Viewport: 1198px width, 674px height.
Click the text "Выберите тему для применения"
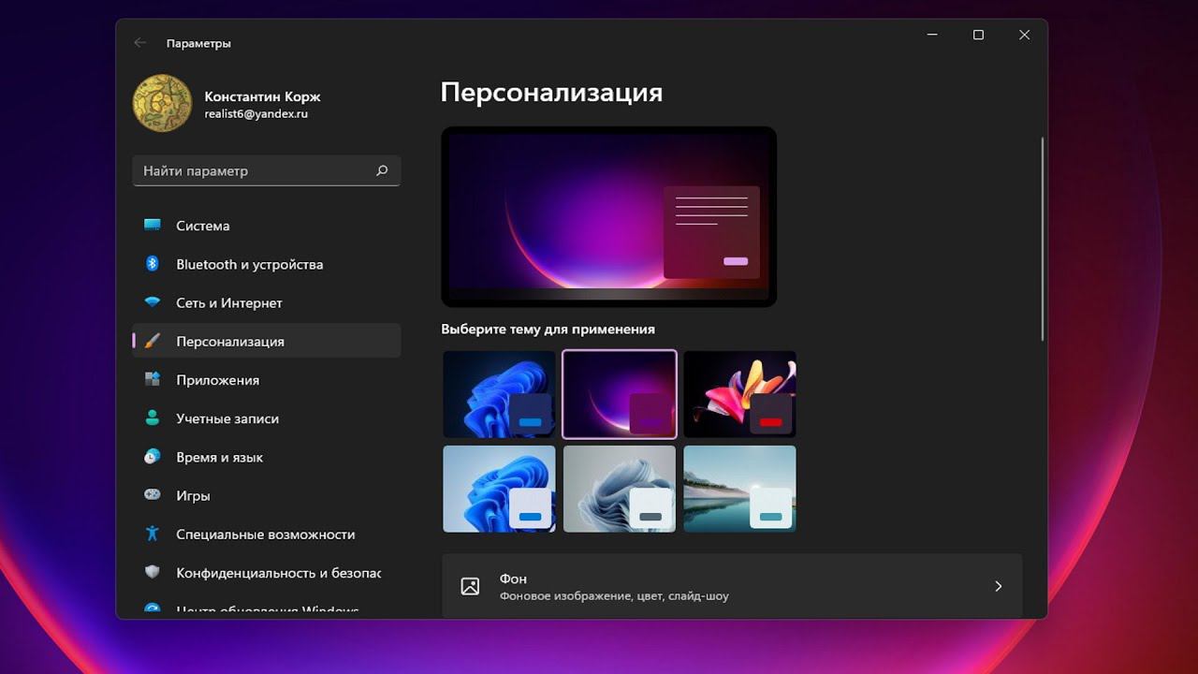click(548, 330)
